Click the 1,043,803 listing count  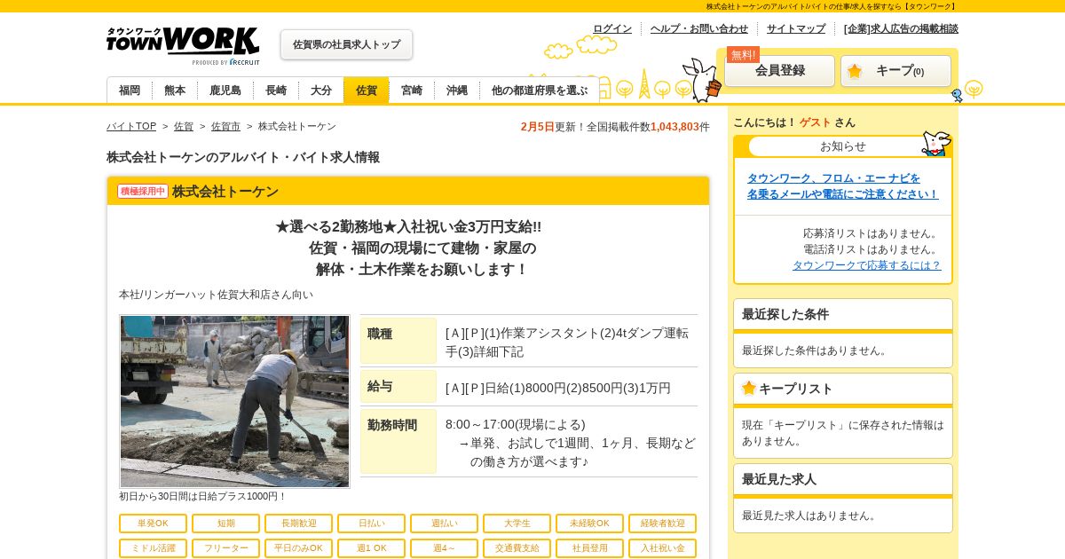tap(674, 127)
